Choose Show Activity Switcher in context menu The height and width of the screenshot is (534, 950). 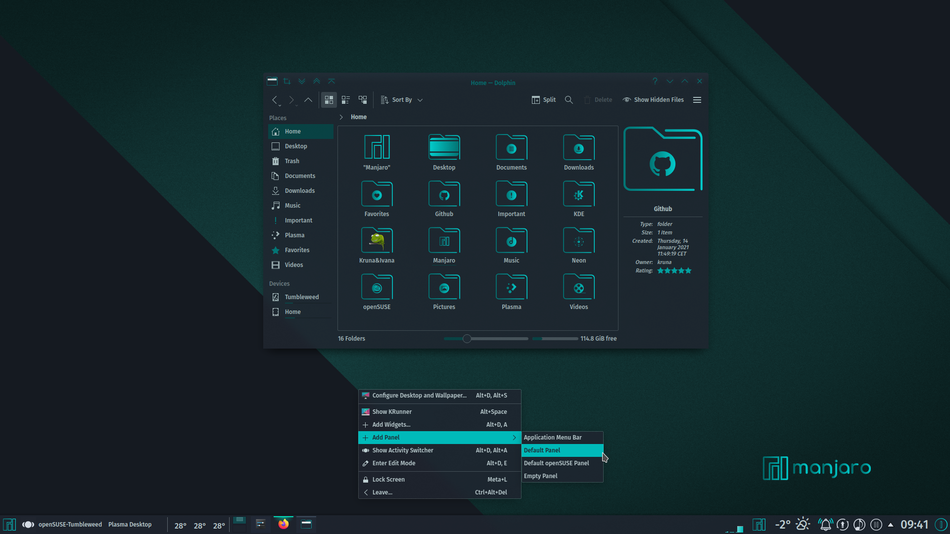tap(439, 450)
